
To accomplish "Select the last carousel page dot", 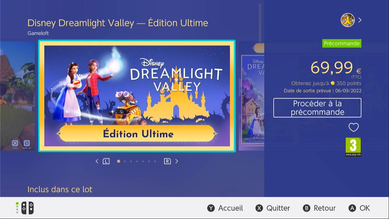I will click(155, 161).
